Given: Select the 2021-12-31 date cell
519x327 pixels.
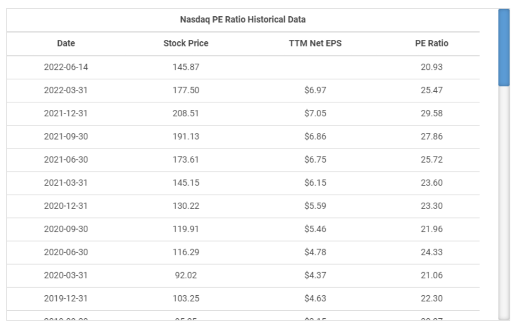Looking at the screenshot, I should [x=66, y=113].
